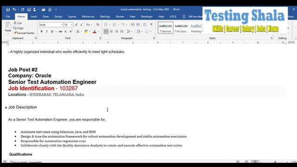This screenshot has height=167, width=297.
Task: Click on the Qualifications heading
Action: click(20, 154)
